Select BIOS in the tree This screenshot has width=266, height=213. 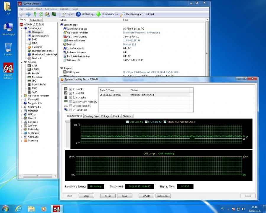pos(35,88)
